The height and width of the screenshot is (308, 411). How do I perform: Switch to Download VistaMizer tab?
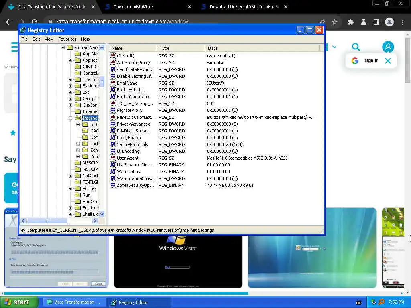point(148,7)
